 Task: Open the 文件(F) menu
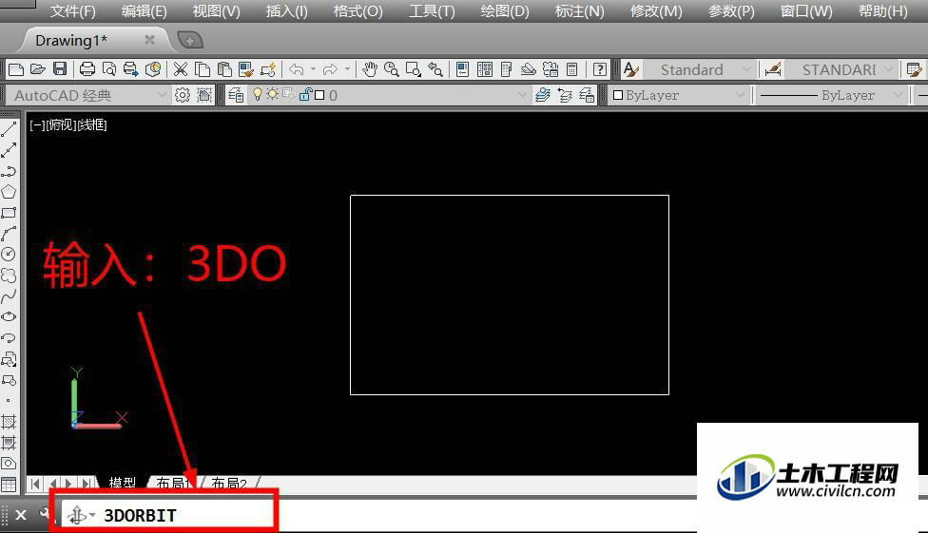pos(72,10)
